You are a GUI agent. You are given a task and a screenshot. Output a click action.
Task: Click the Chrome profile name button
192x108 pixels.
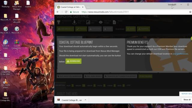click(172, 4)
